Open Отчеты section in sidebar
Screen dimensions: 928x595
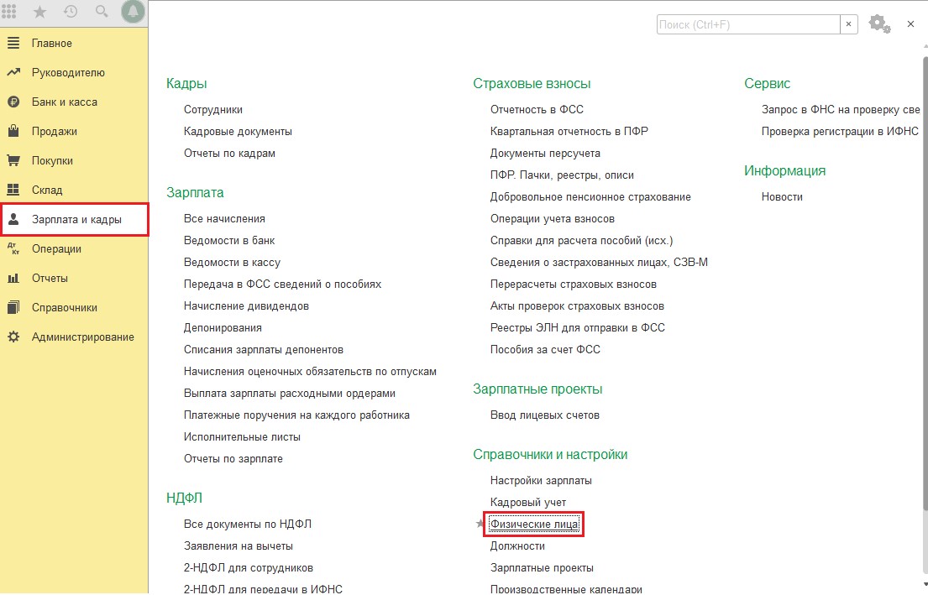click(x=50, y=278)
